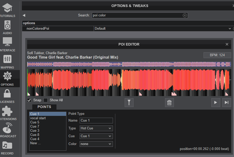This screenshot has width=234, height=157.
Task: Select the vocal start point
Action: (x=48, y=118)
